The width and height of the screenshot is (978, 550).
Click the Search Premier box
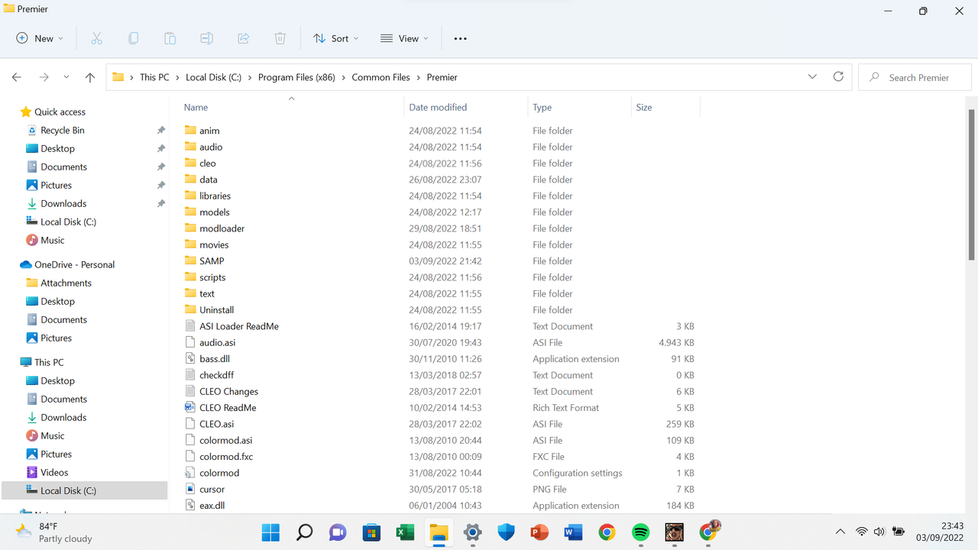[915, 77]
